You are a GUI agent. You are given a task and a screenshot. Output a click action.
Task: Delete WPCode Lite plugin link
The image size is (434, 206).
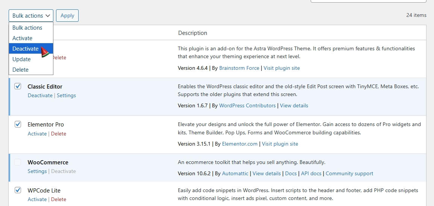point(59,199)
